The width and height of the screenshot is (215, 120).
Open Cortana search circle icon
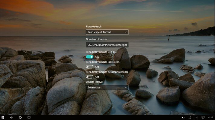click(20, 117)
